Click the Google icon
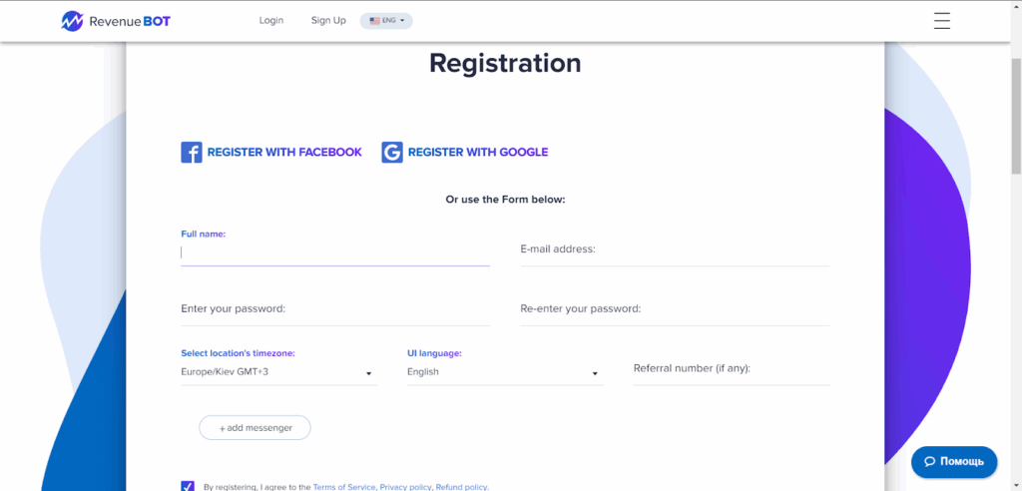The width and height of the screenshot is (1022, 491). coord(392,153)
